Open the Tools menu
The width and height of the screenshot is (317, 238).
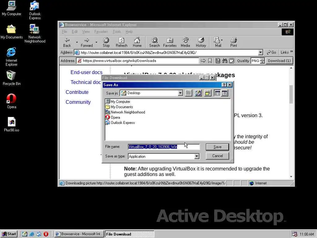click(x=117, y=32)
